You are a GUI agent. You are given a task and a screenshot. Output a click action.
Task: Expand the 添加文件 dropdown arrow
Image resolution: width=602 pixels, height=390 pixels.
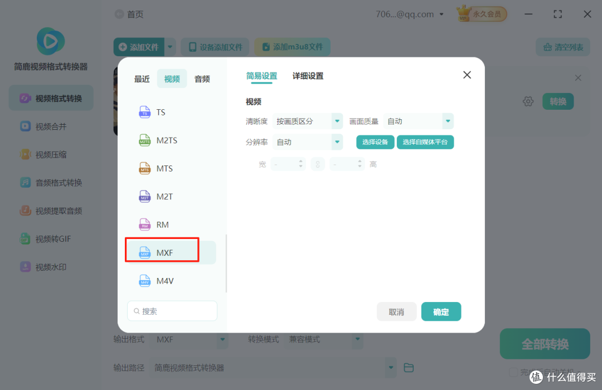click(170, 47)
